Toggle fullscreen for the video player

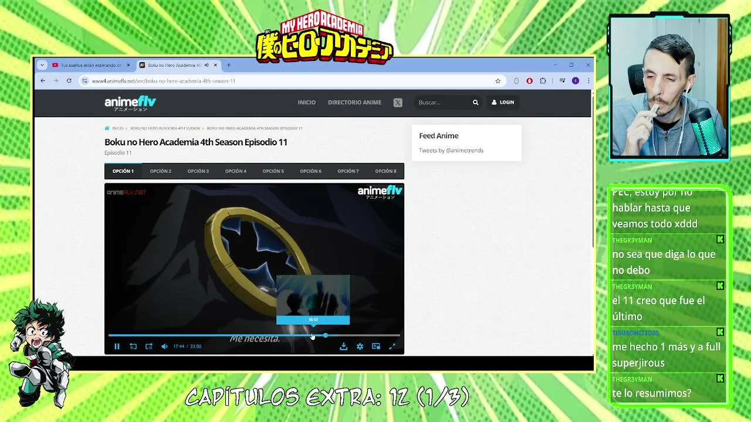pyautogui.click(x=392, y=346)
